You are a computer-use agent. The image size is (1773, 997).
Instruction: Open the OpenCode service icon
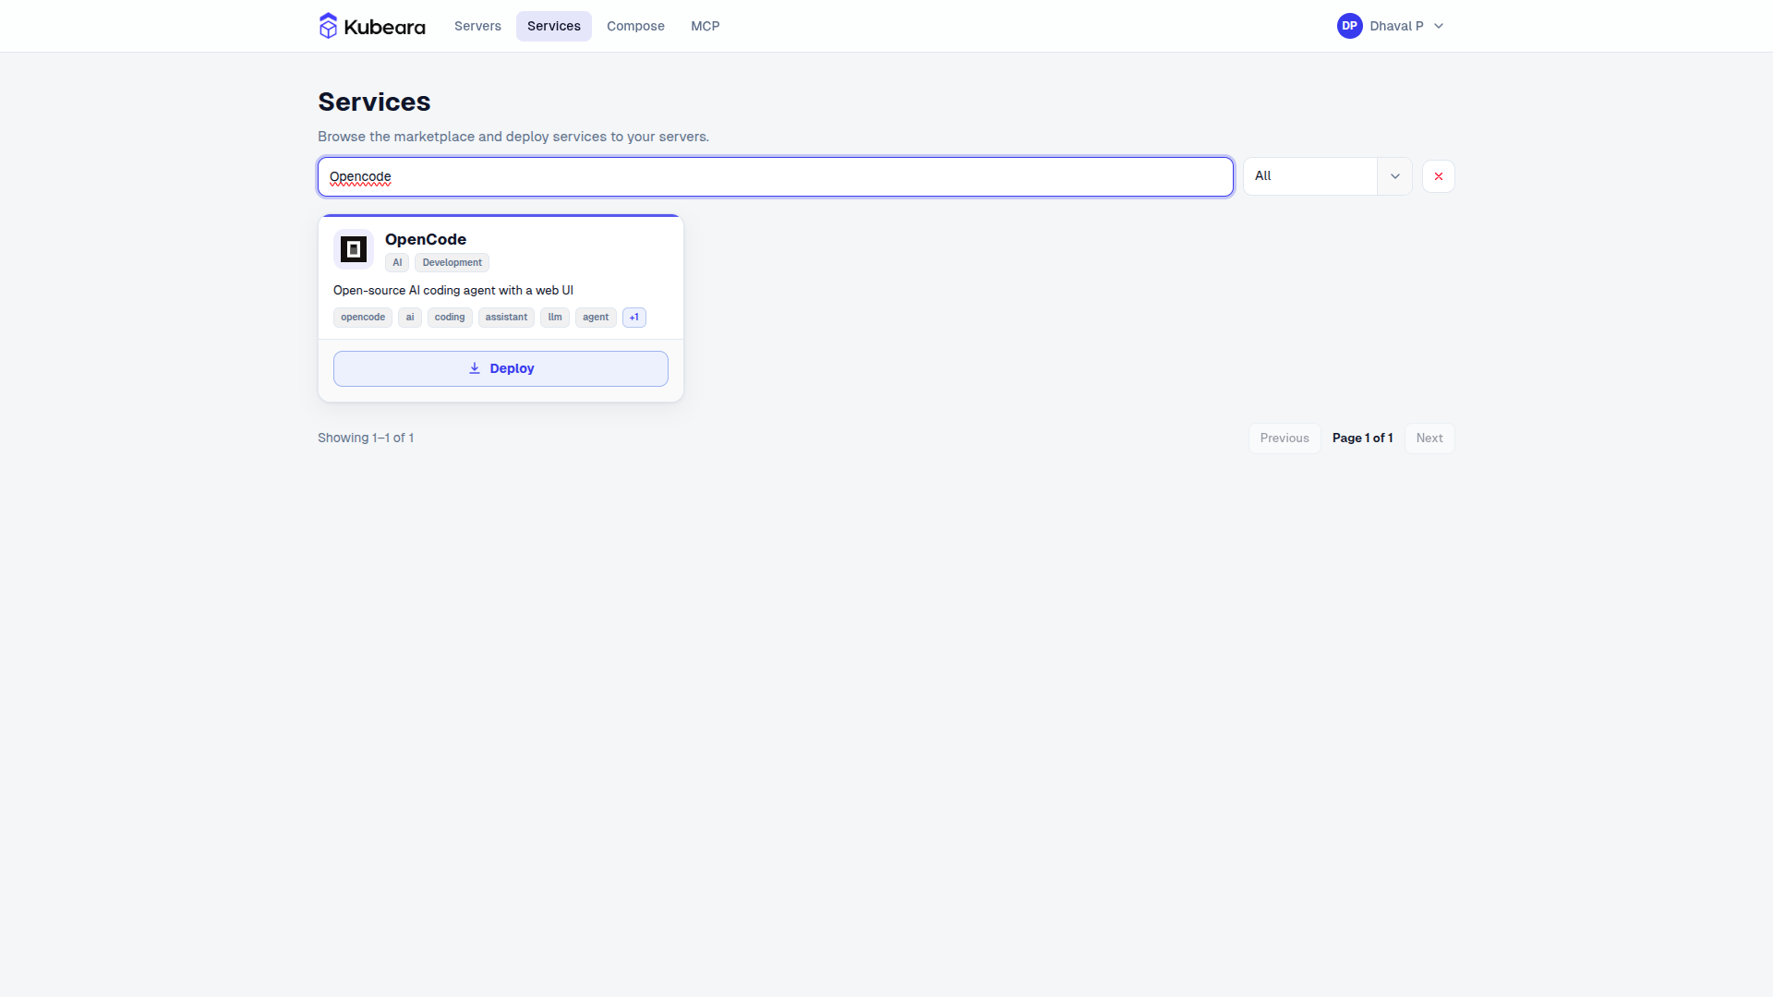click(x=354, y=249)
